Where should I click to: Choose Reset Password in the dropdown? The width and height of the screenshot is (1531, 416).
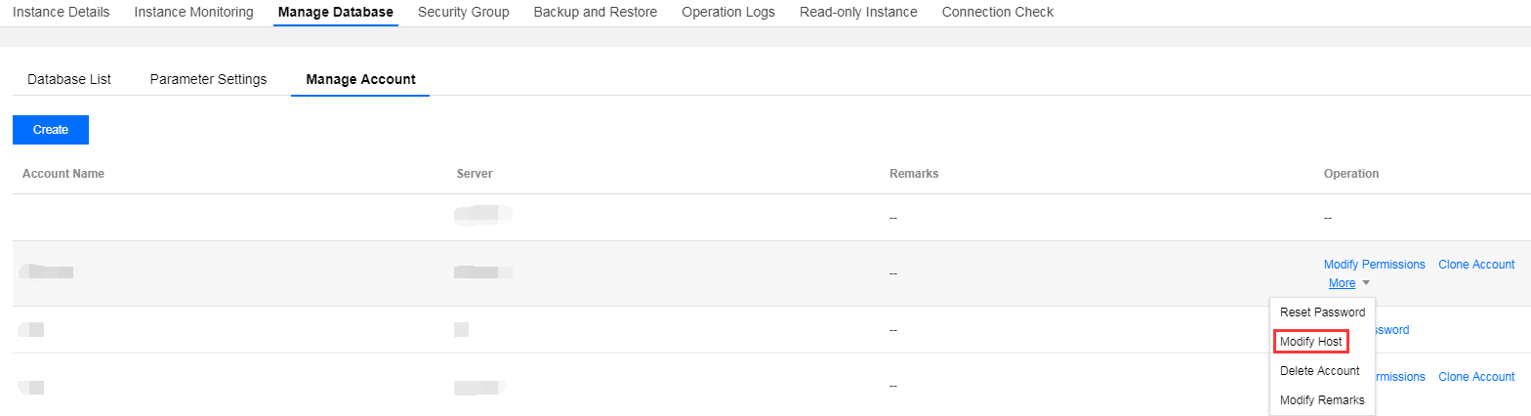coord(1322,312)
